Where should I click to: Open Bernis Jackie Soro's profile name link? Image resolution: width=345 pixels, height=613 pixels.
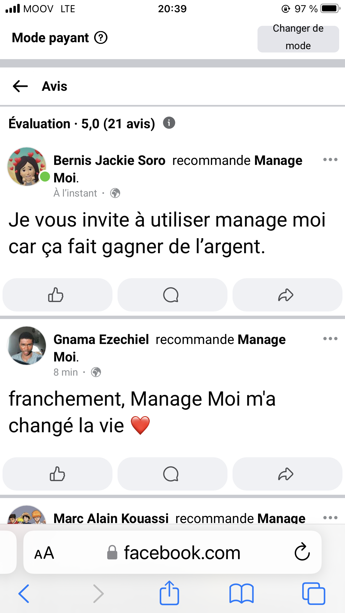coord(109,160)
